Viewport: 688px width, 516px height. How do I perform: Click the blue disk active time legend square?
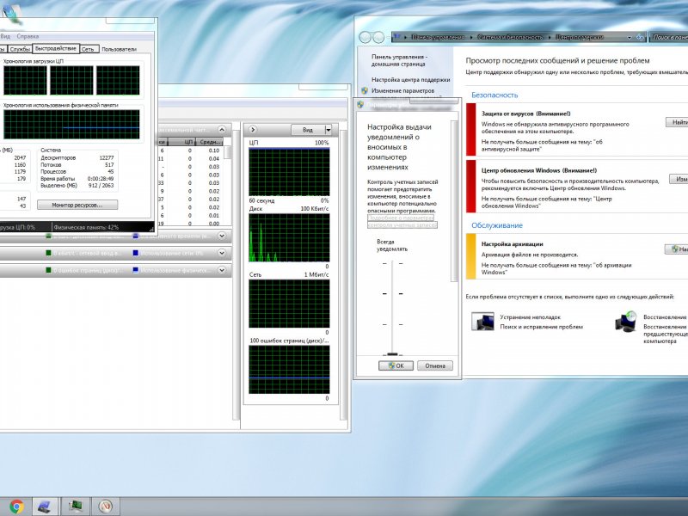tap(136, 236)
